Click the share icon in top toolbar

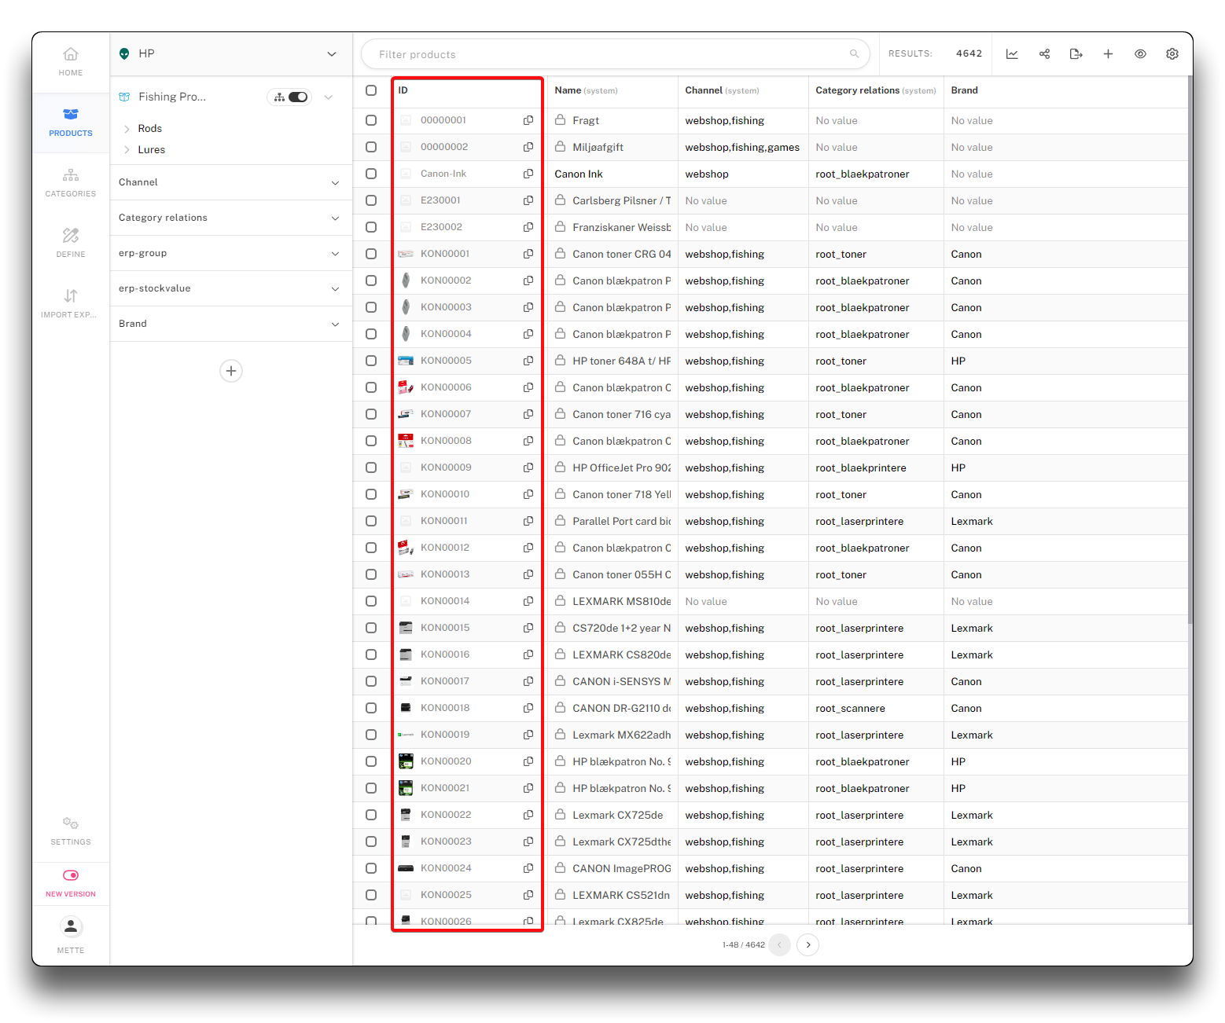pyautogui.click(x=1044, y=54)
